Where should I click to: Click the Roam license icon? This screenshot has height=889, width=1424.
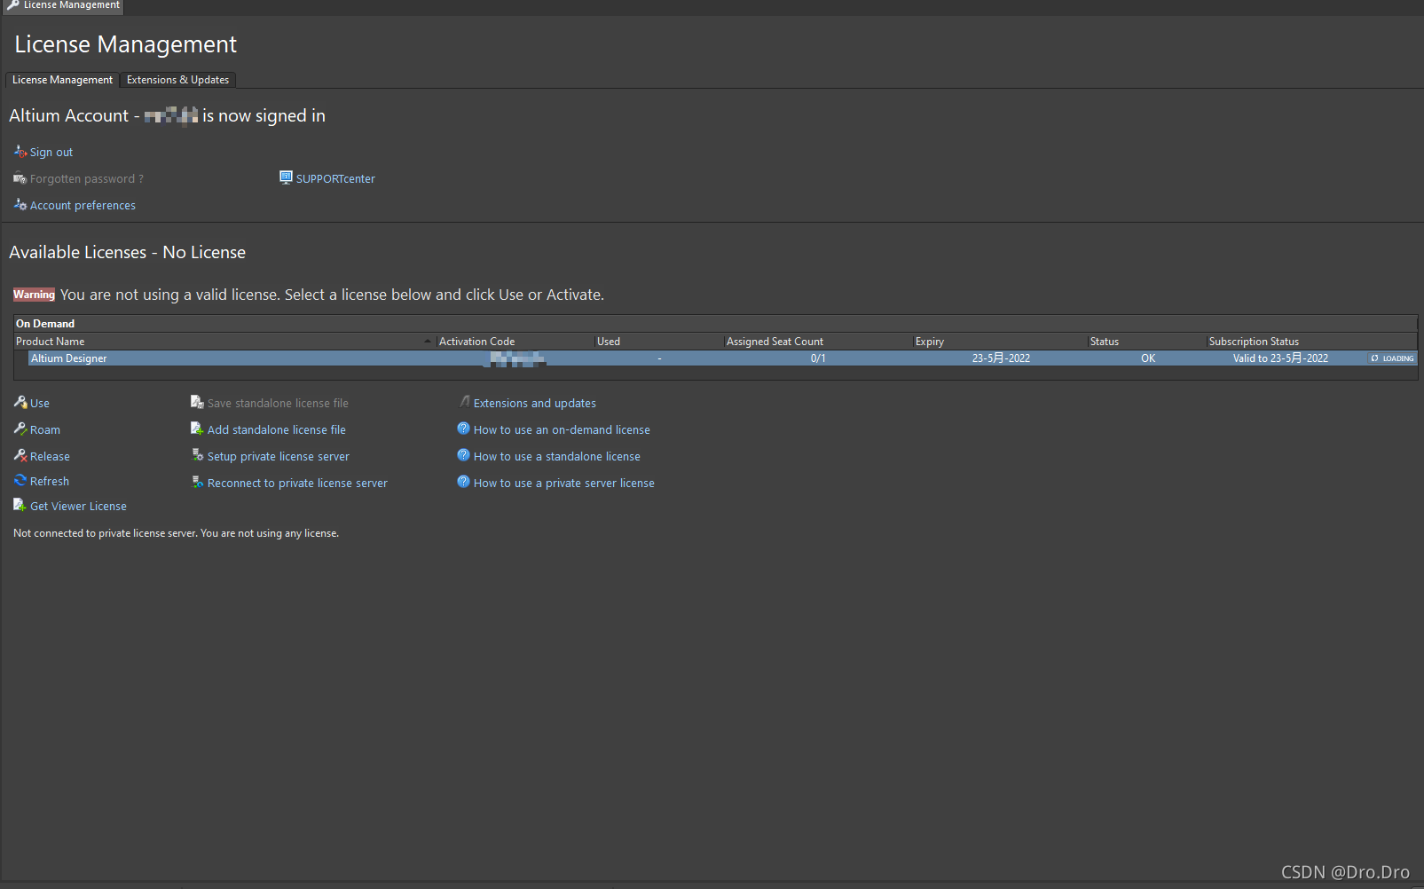tap(20, 429)
